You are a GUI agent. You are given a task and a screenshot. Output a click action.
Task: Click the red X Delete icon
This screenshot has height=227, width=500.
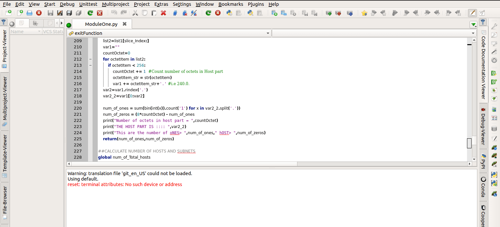point(163,13)
